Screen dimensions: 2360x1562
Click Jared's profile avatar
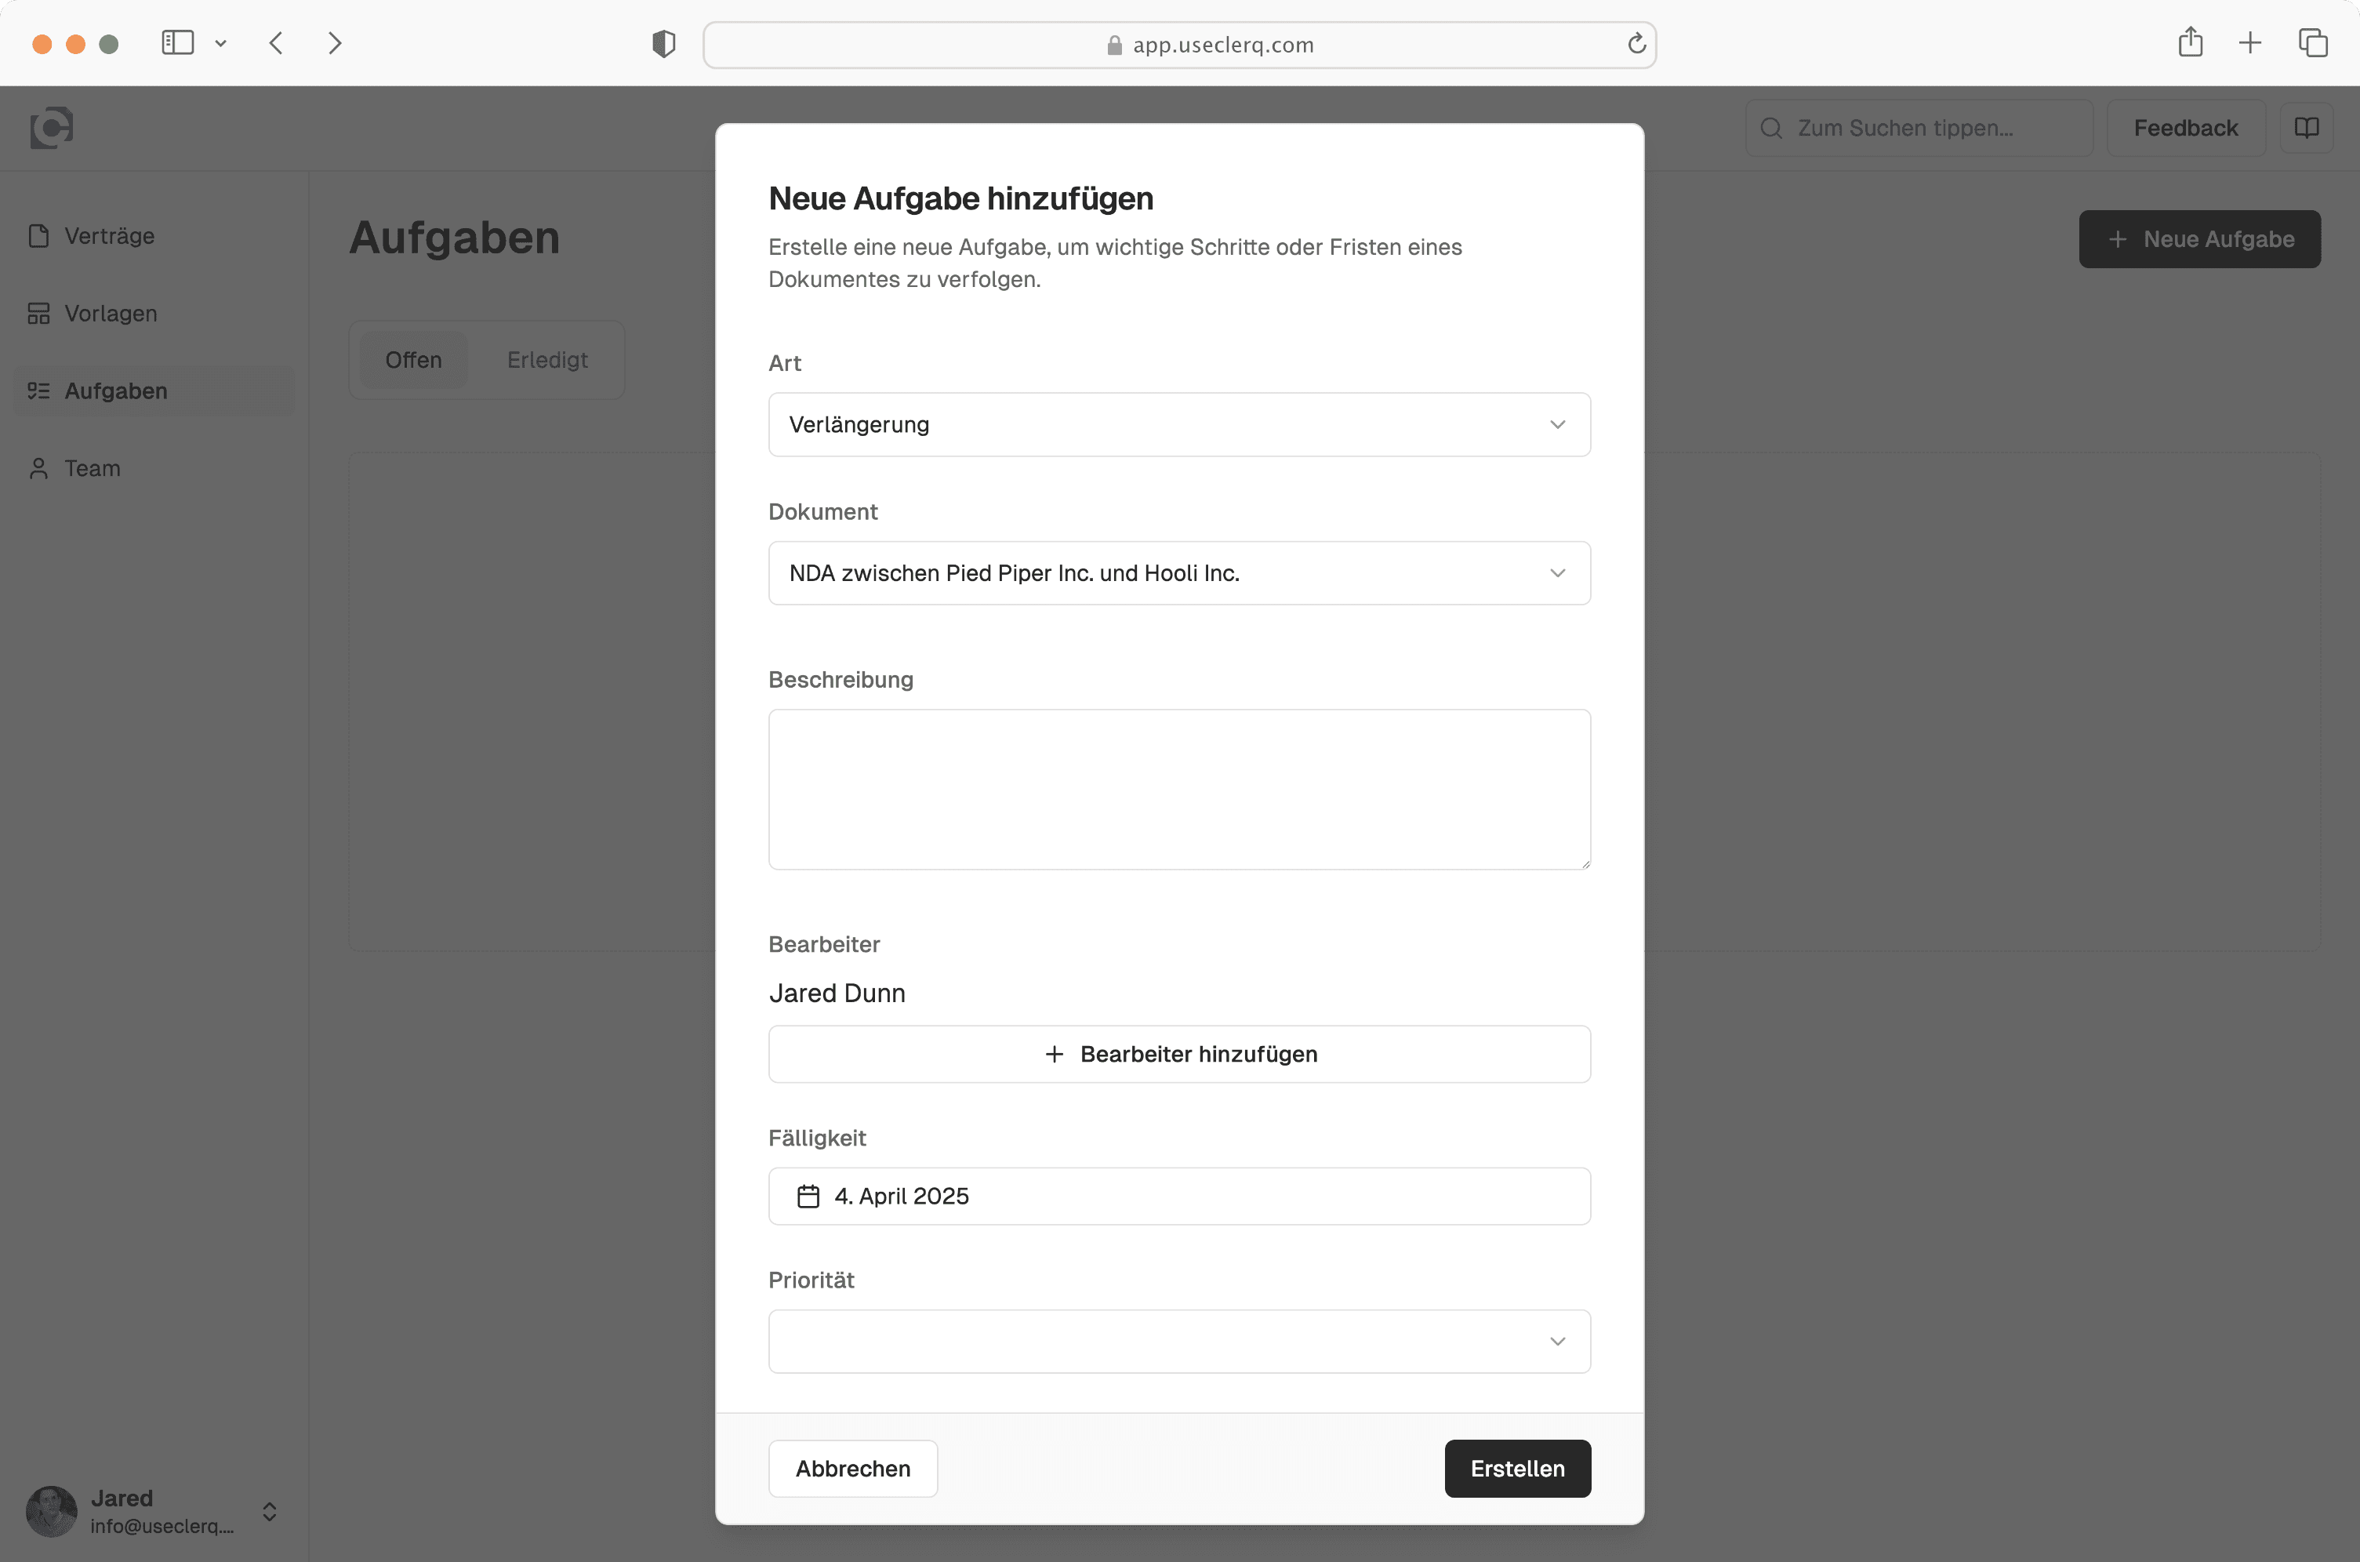pos(52,1511)
